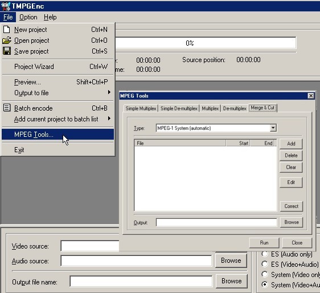320x293 pixels.
Task: Click Add button in MPEG Tools
Action: pyautogui.click(x=291, y=144)
